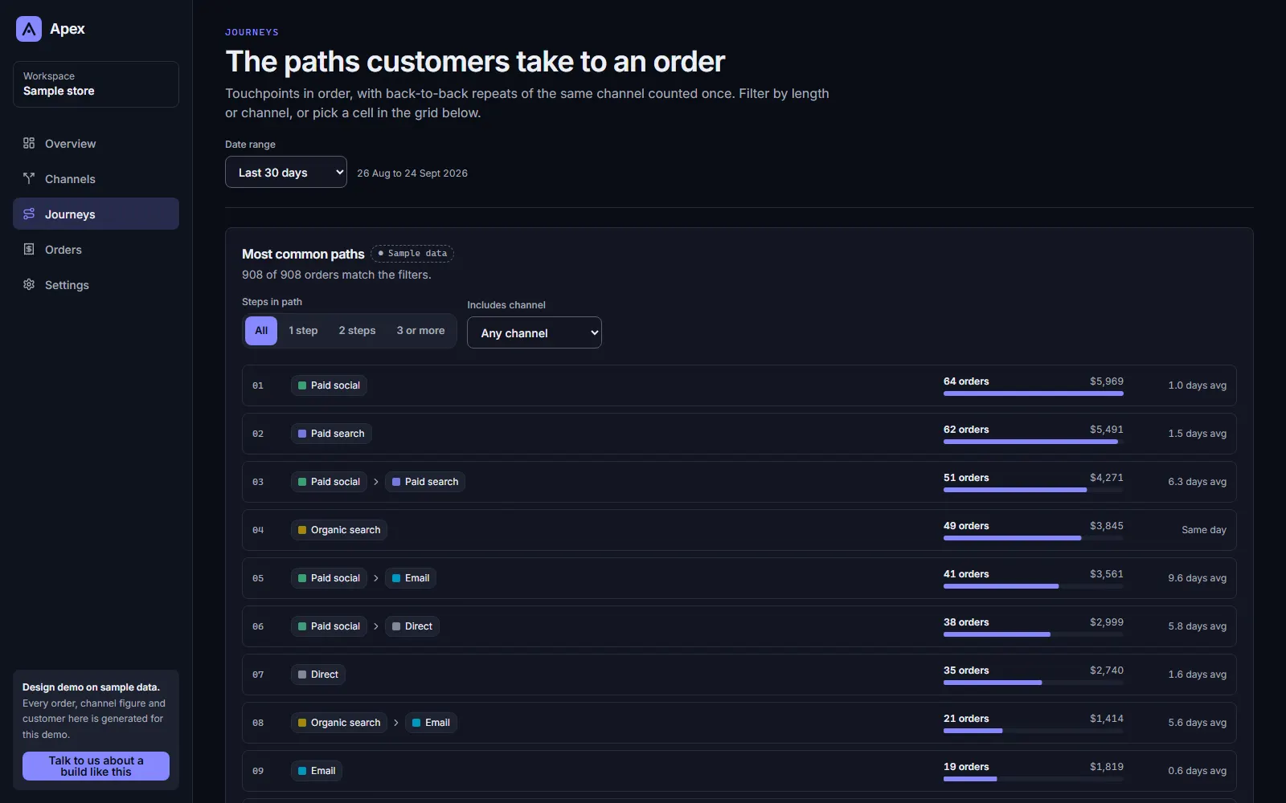Image resolution: width=1286 pixels, height=803 pixels.
Task: Click the Journeys route icon in sidebar
Action: click(29, 214)
